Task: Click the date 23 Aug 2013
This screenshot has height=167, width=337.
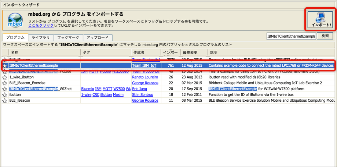Action: point(192,77)
